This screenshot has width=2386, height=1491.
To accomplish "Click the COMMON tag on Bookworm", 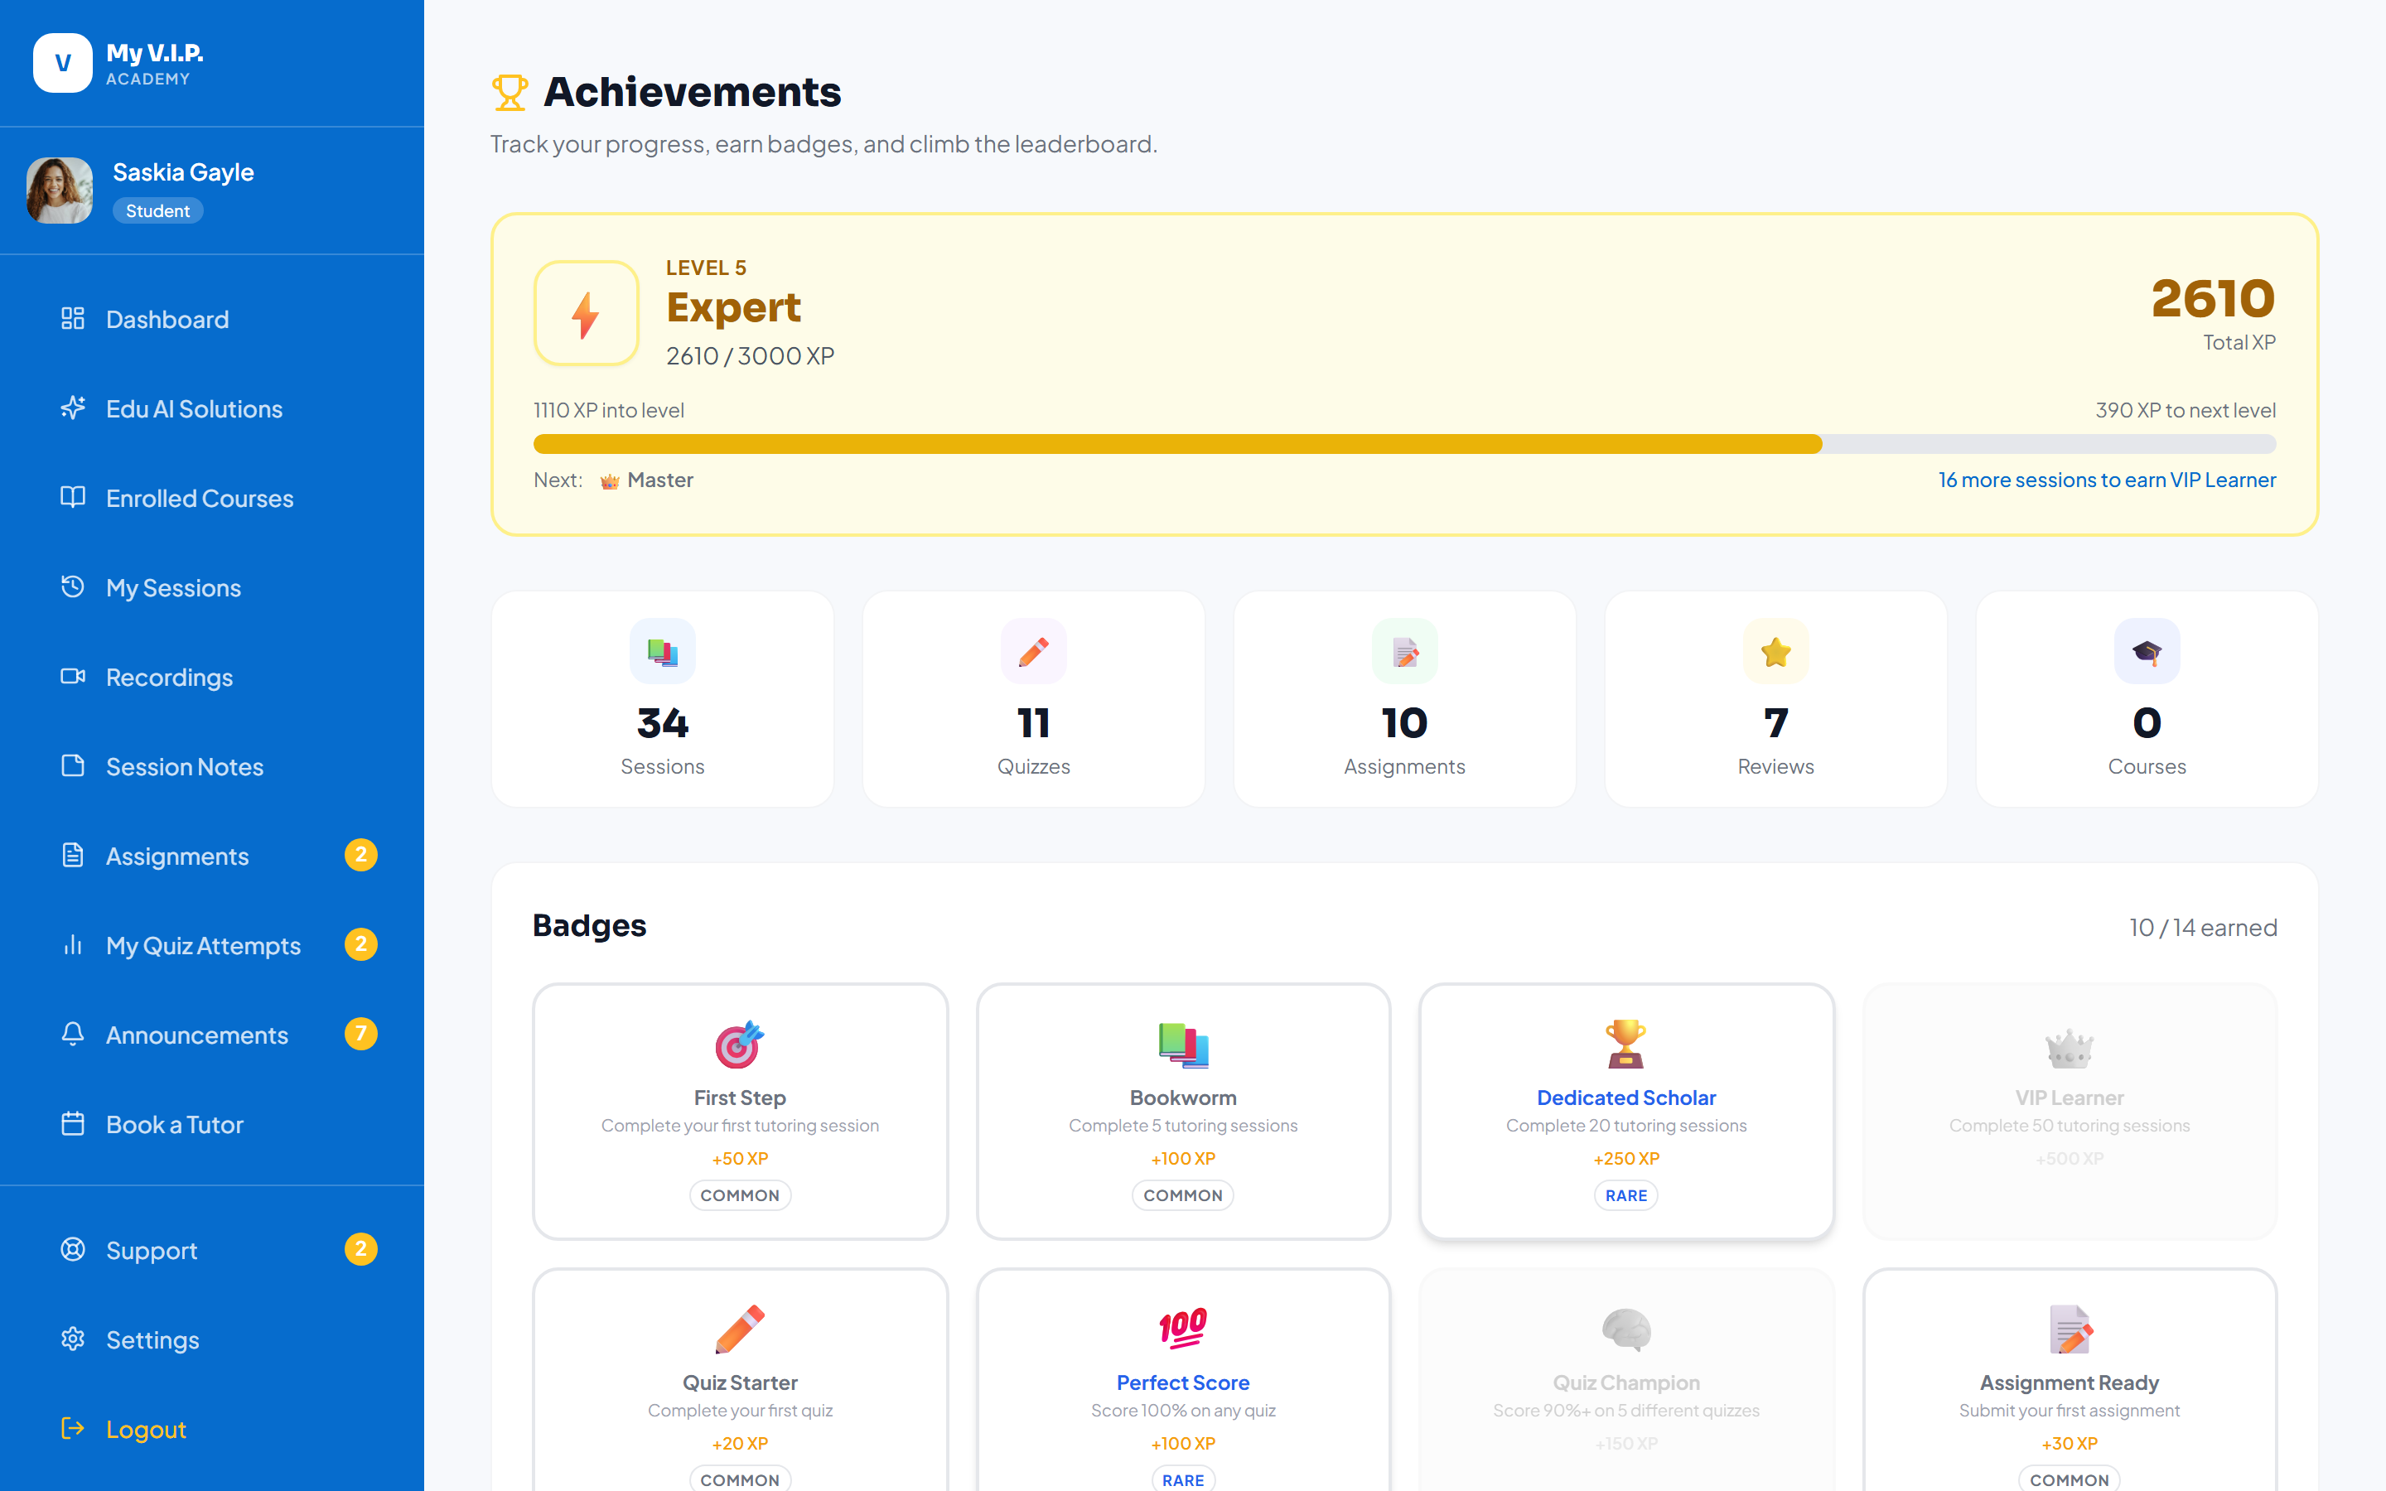I will pos(1183,1195).
